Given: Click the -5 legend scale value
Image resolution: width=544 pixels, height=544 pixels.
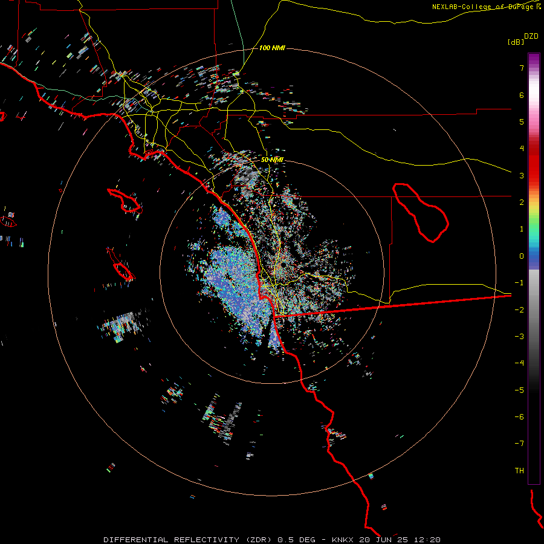Looking at the screenshot, I should pyautogui.click(x=519, y=390).
